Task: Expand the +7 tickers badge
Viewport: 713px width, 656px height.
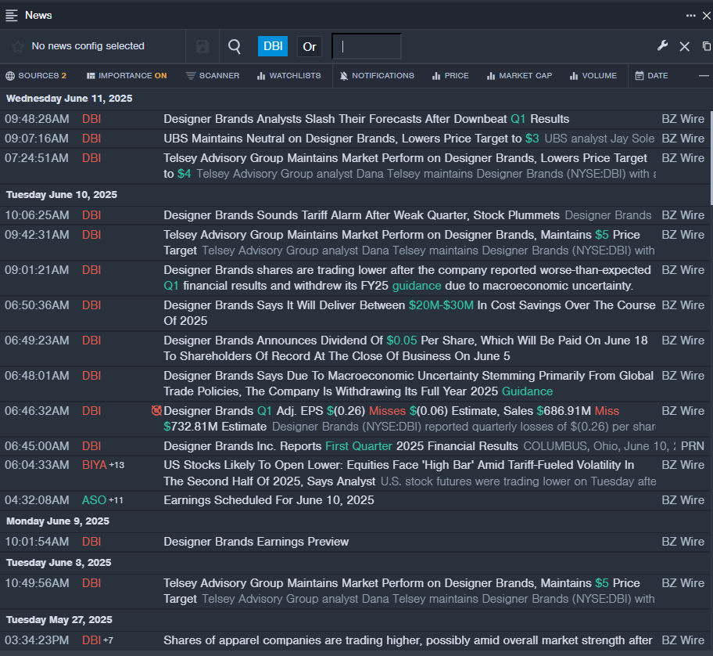Action: tap(108, 640)
